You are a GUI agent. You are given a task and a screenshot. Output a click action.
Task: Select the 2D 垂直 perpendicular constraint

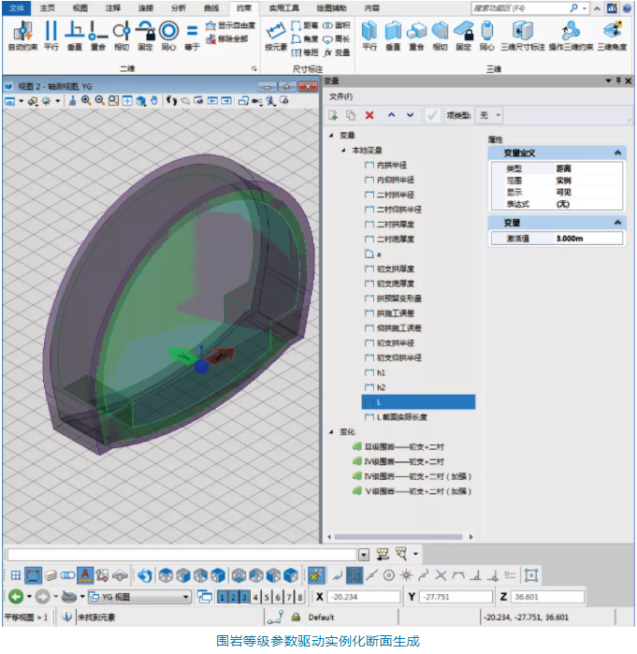(x=75, y=36)
